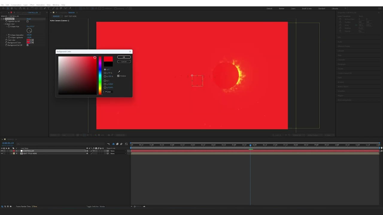Click the pick whip for EDIT TITLE HERE layer
Image resolution: width=383 pixels, height=215 pixels.
click(x=108, y=153)
